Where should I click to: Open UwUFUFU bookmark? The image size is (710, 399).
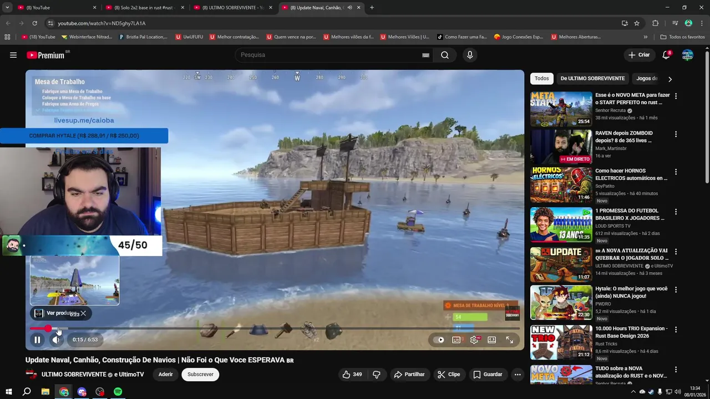pyautogui.click(x=190, y=37)
